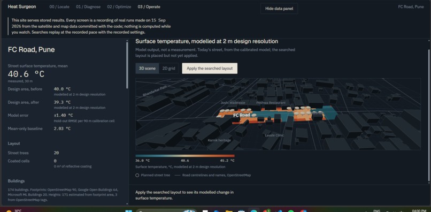Open the 00 / Locate step

(59, 6)
